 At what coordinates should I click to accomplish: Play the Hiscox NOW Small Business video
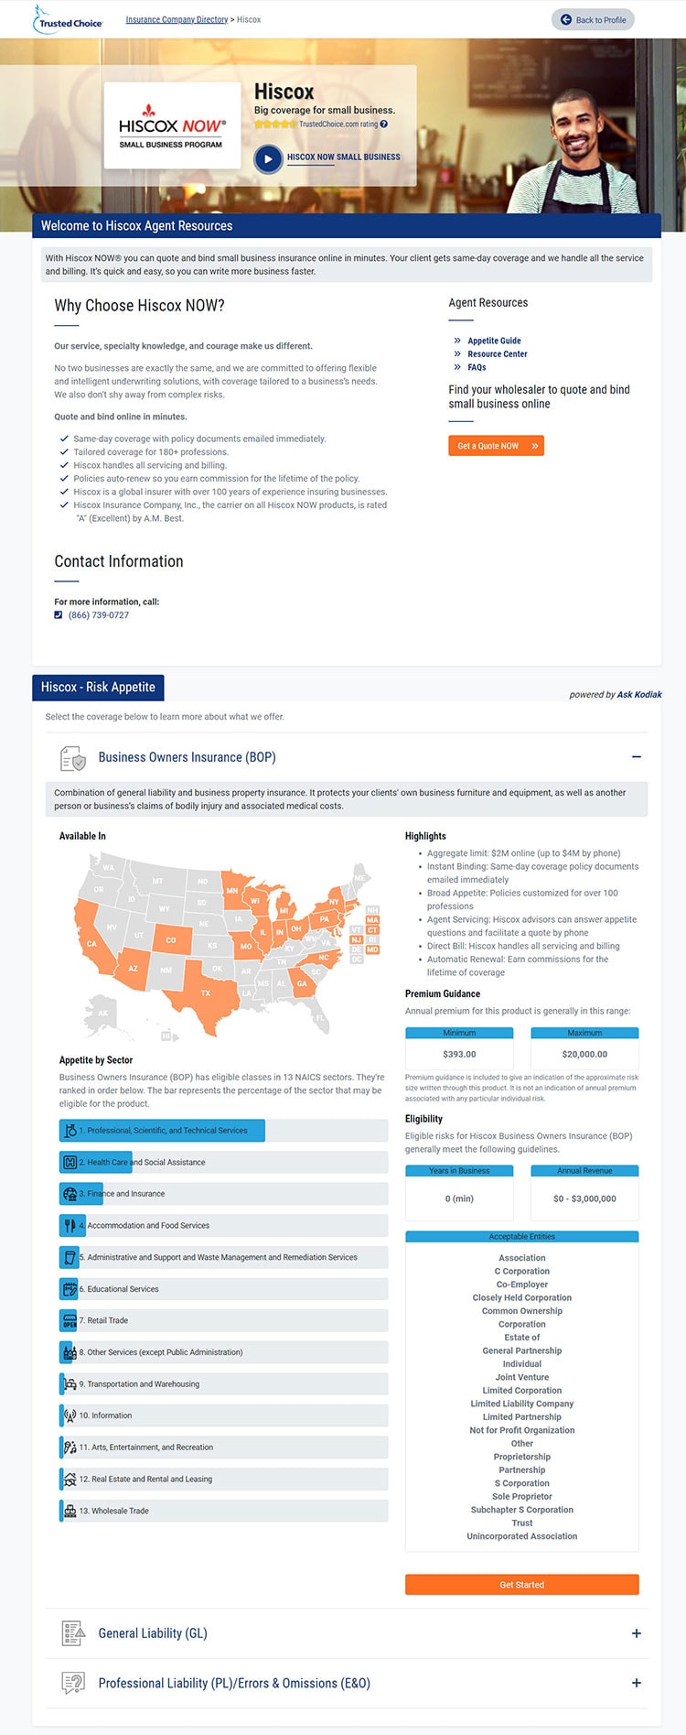(268, 158)
